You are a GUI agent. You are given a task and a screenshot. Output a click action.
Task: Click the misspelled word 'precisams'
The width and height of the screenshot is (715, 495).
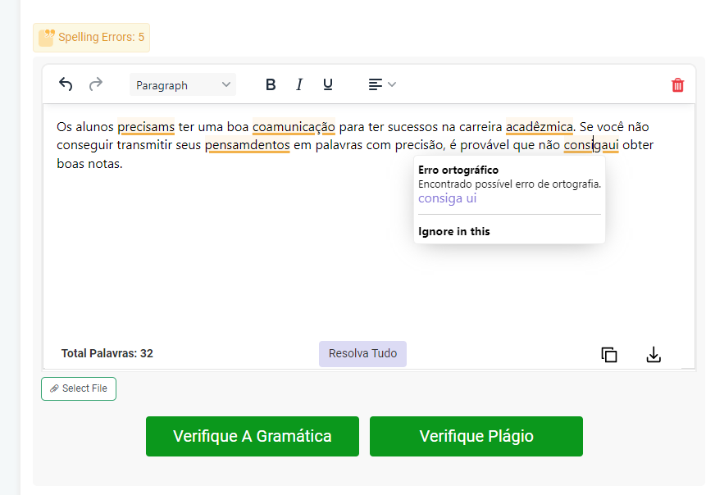(x=146, y=127)
